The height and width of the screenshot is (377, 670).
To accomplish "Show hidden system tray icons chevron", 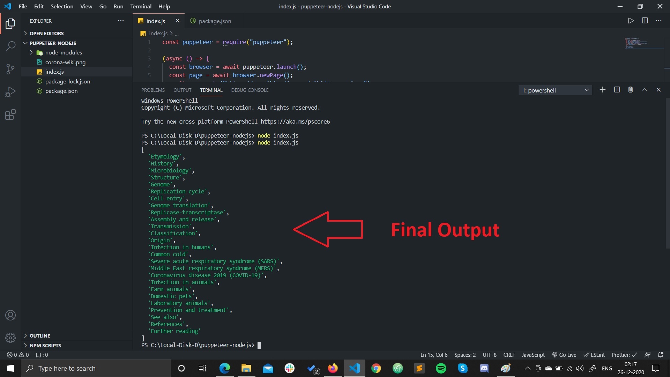I will click(x=527, y=368).
